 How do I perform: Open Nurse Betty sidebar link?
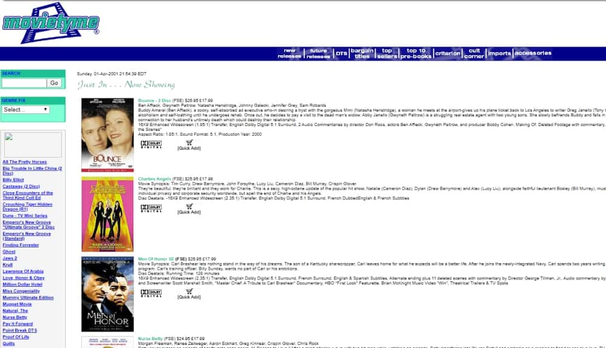point(15,318)
